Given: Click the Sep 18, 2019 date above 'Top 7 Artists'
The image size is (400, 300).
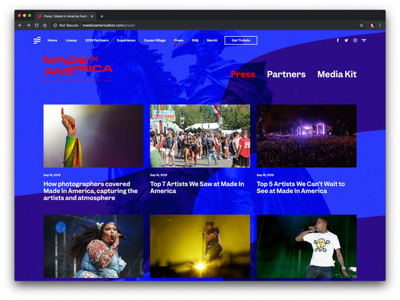Looking at the screenshot, I should [158, 175].
